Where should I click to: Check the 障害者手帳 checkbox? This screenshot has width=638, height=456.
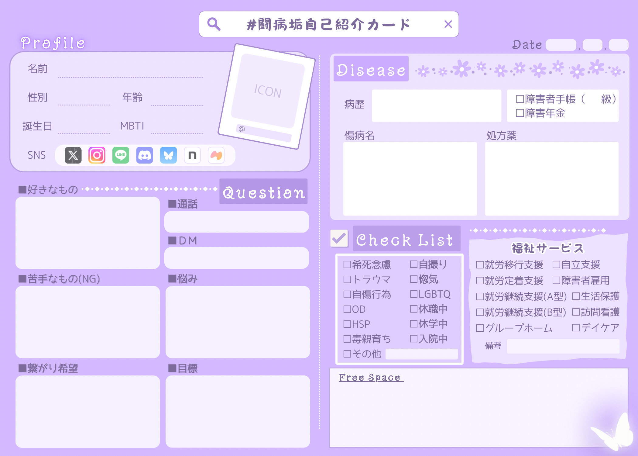point(520,99)
